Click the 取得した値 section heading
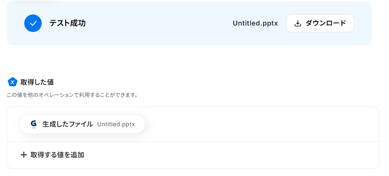The width and height of the screenshot is (389, 176). click(37, 82)
